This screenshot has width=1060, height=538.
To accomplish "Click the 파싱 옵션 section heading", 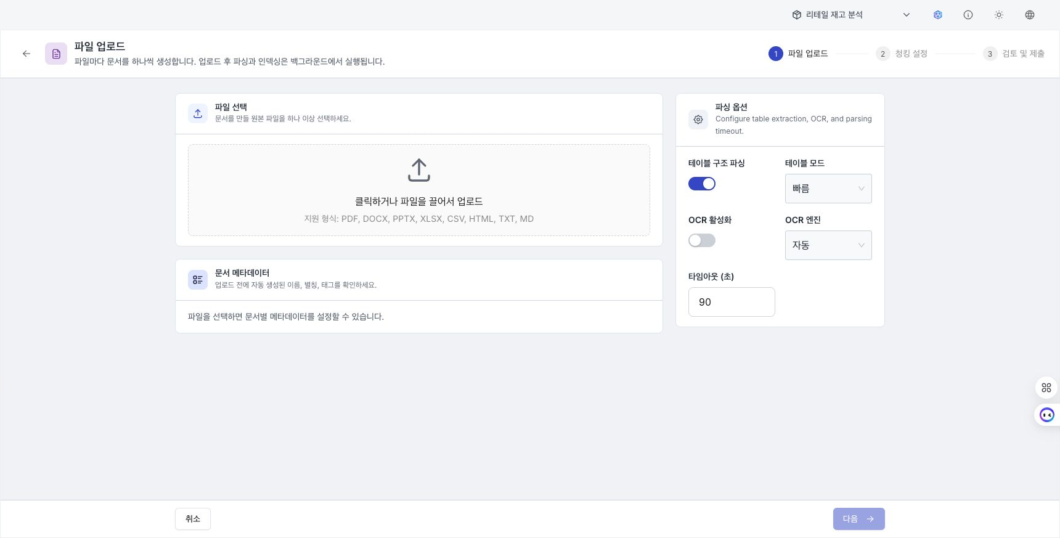I will tap(732, 107).
